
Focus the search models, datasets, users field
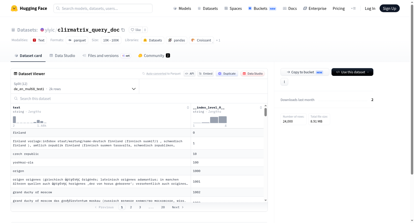[x=103, y=8]
